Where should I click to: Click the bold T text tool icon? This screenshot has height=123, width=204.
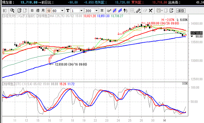pyautogui.click(x=68, y=11)
